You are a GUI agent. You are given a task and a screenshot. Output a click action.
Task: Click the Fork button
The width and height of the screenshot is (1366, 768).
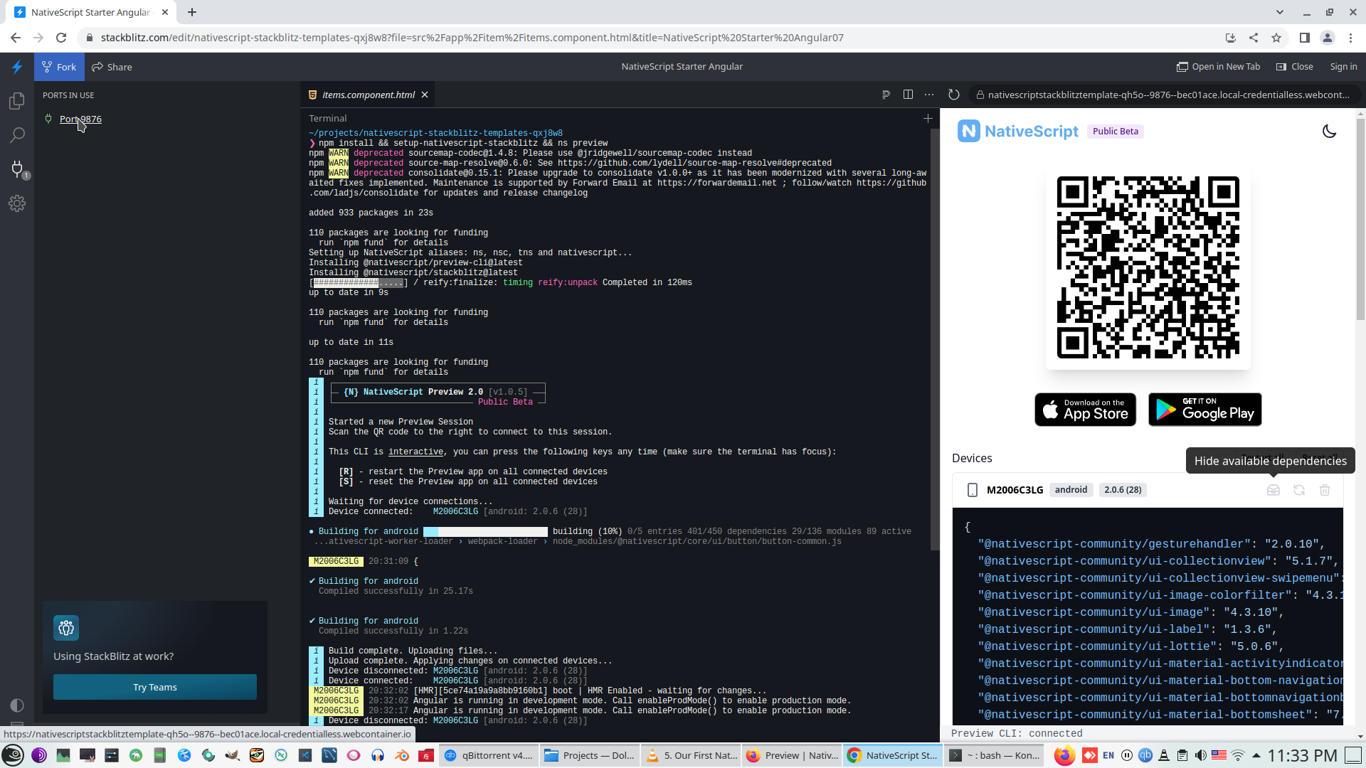tap(59, 67)
